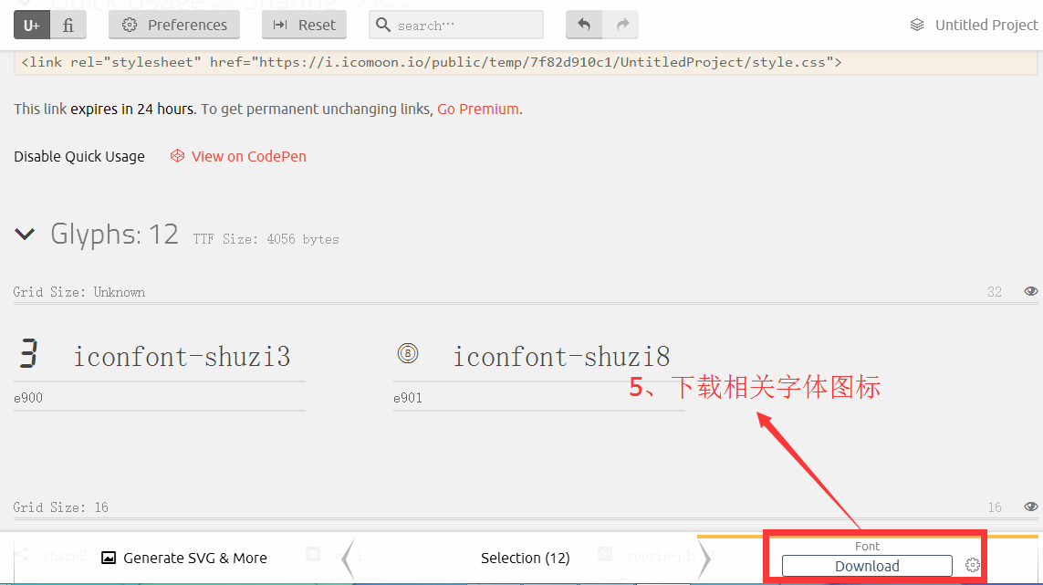
Task: Click the undo arrow icon
Action: click(x=584, y=26)
